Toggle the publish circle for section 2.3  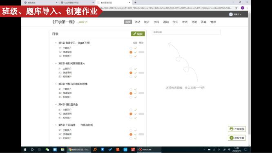click(x=131, y=77)
